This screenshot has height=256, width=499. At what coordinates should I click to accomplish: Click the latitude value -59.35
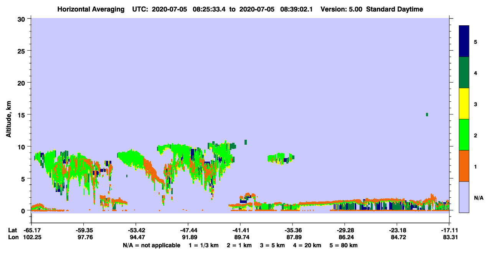(84, 230)
